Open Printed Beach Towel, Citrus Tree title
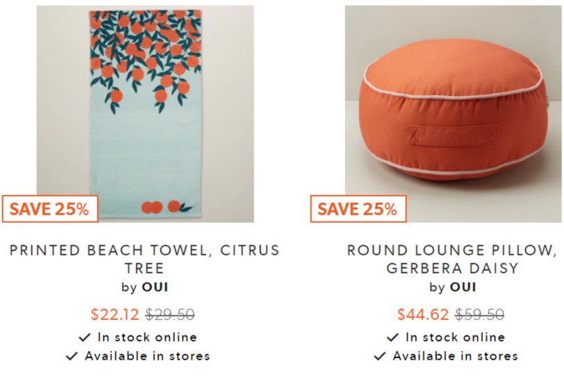The width and height of the screenshot is (564, 384). [x=144, y=259]
